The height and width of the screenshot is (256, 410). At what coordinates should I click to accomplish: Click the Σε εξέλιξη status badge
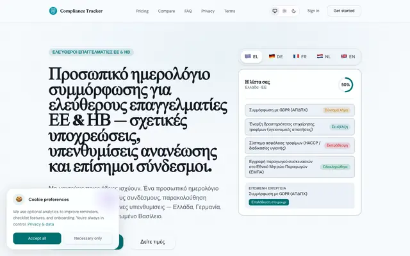pyautogui.click(x=340, y=127)
